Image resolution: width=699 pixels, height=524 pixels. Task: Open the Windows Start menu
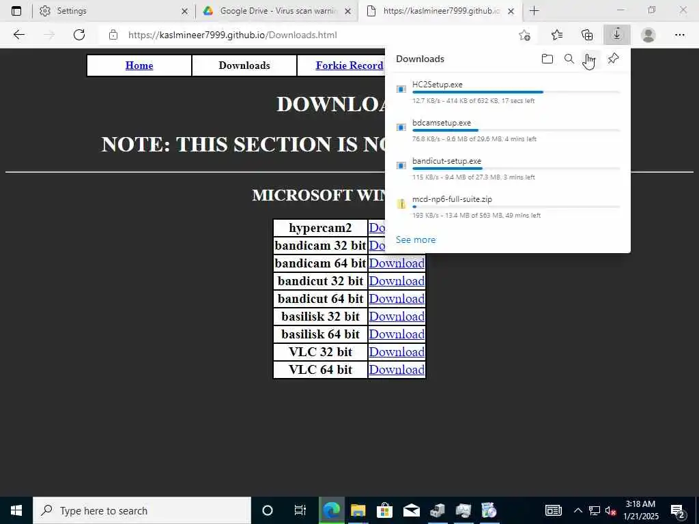[x=16, y=510]
